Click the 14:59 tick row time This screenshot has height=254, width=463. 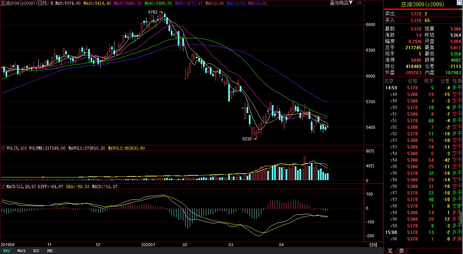pos(391,88)
